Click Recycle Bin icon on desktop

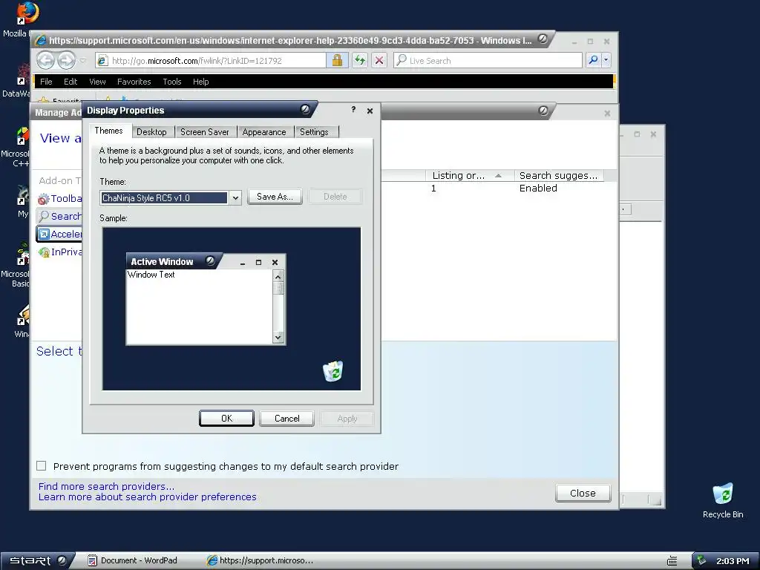(x=723, y=494)
